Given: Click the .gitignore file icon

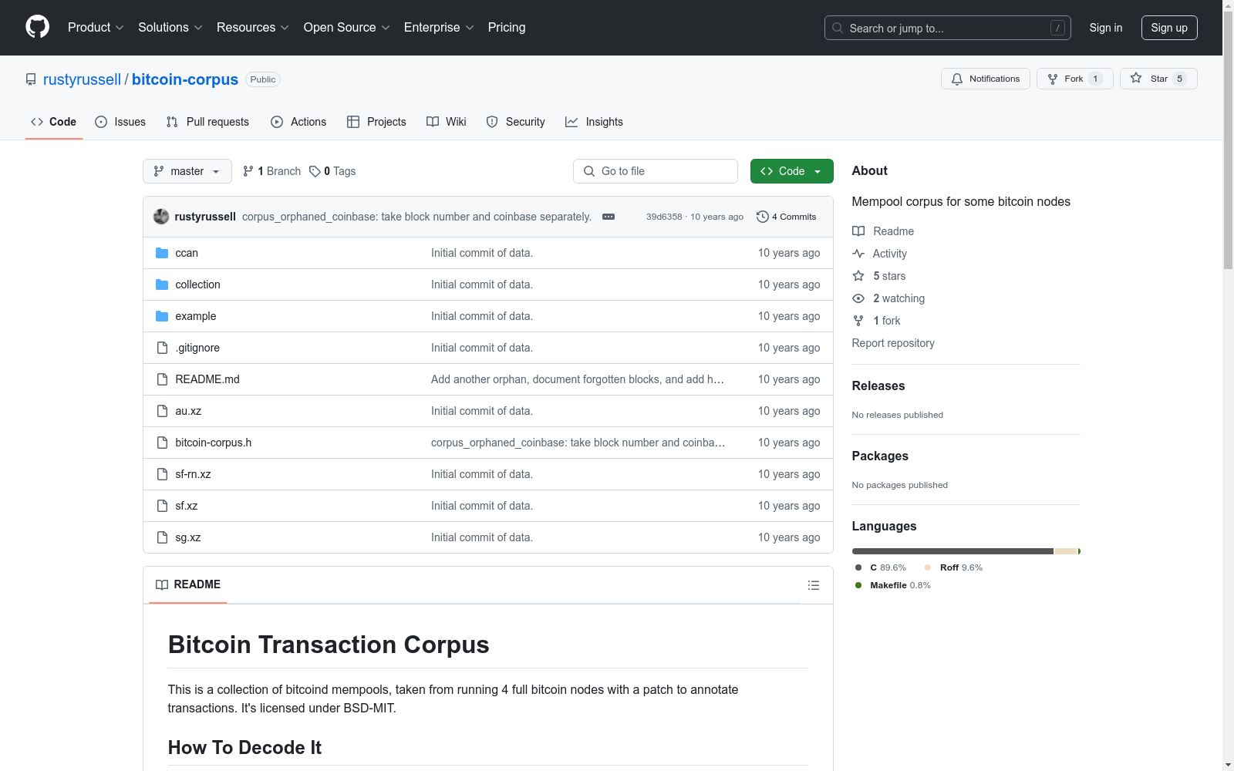Looking at the screenshot, I should point(162,348).
